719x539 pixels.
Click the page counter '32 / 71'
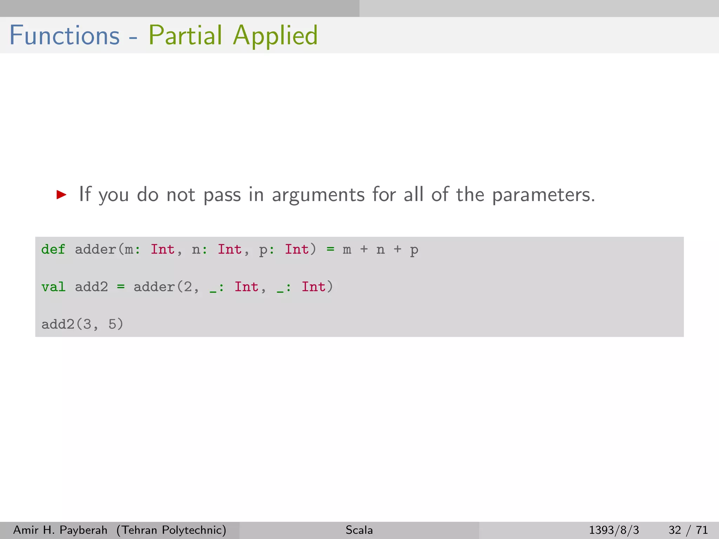click(x=688, y=530)
